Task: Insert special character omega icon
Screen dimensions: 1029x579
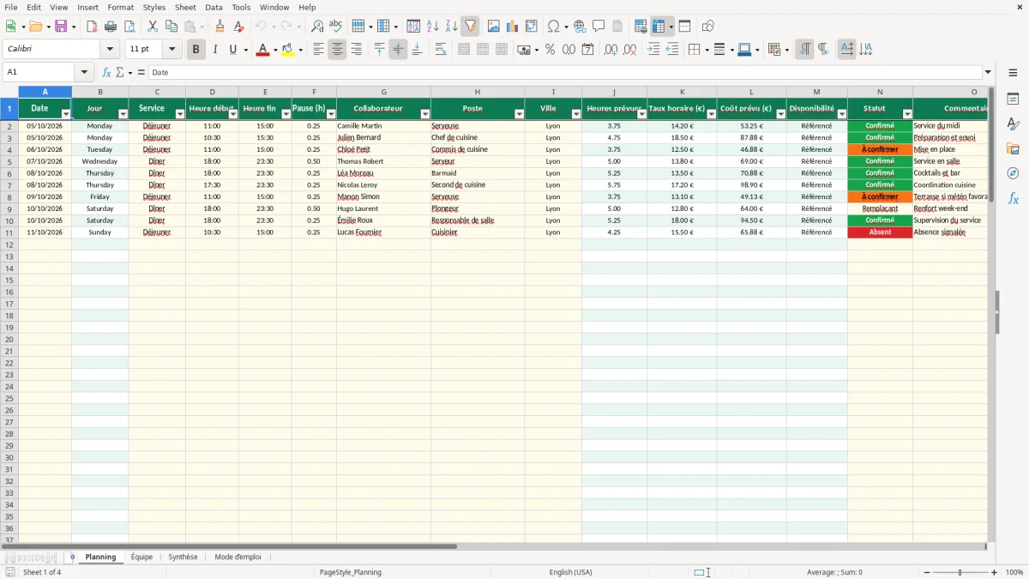Action: click(554, 27)
